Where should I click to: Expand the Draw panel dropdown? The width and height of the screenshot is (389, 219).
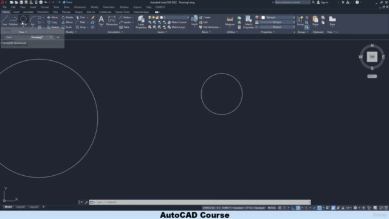[23, 32]
